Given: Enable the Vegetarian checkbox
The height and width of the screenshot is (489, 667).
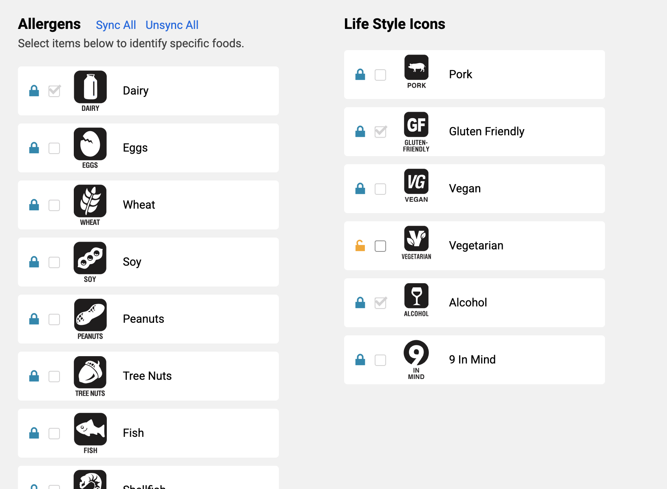Looking at the screenshot, I should 380,246.
